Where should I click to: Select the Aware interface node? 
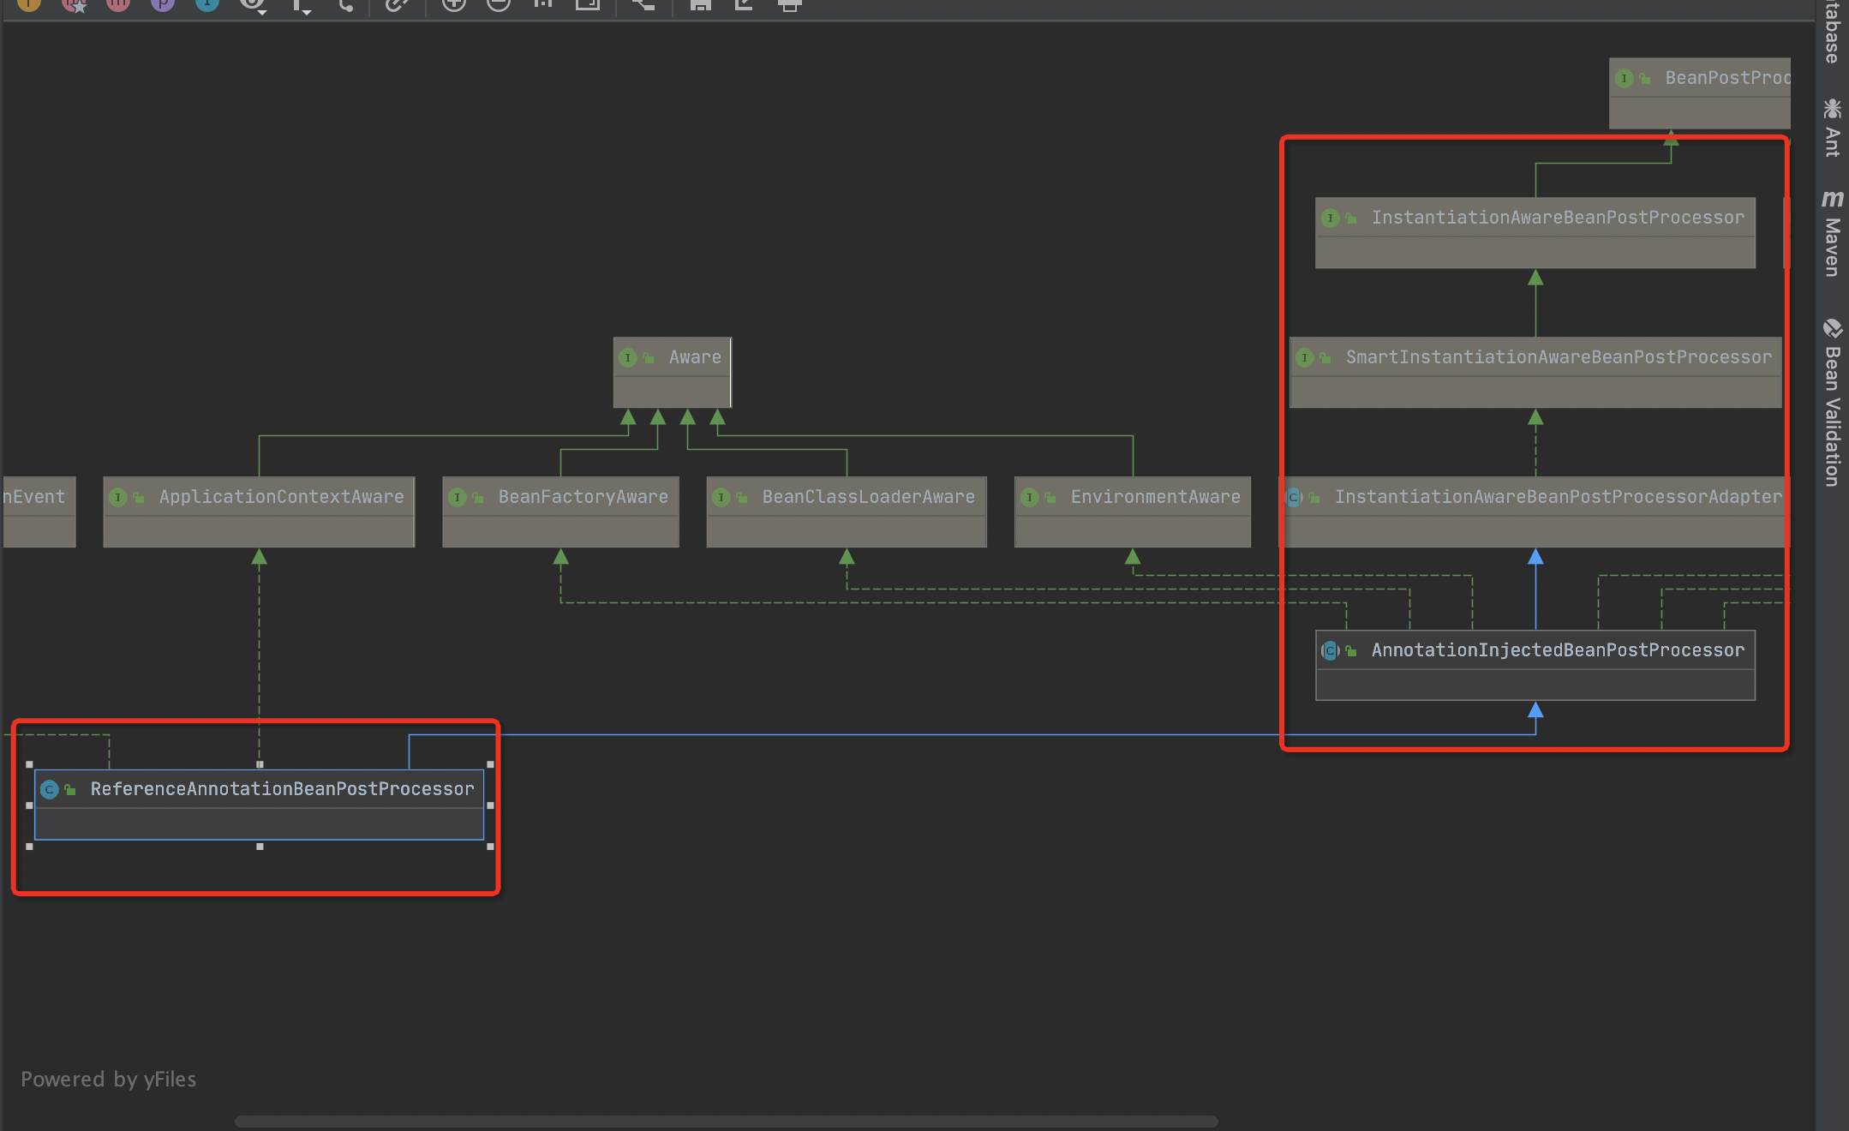point(673,373)
